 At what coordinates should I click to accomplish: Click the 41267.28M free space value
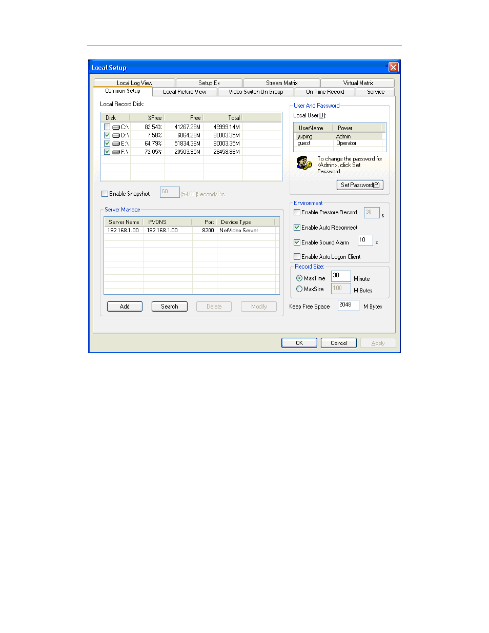[x=187, y=127]
